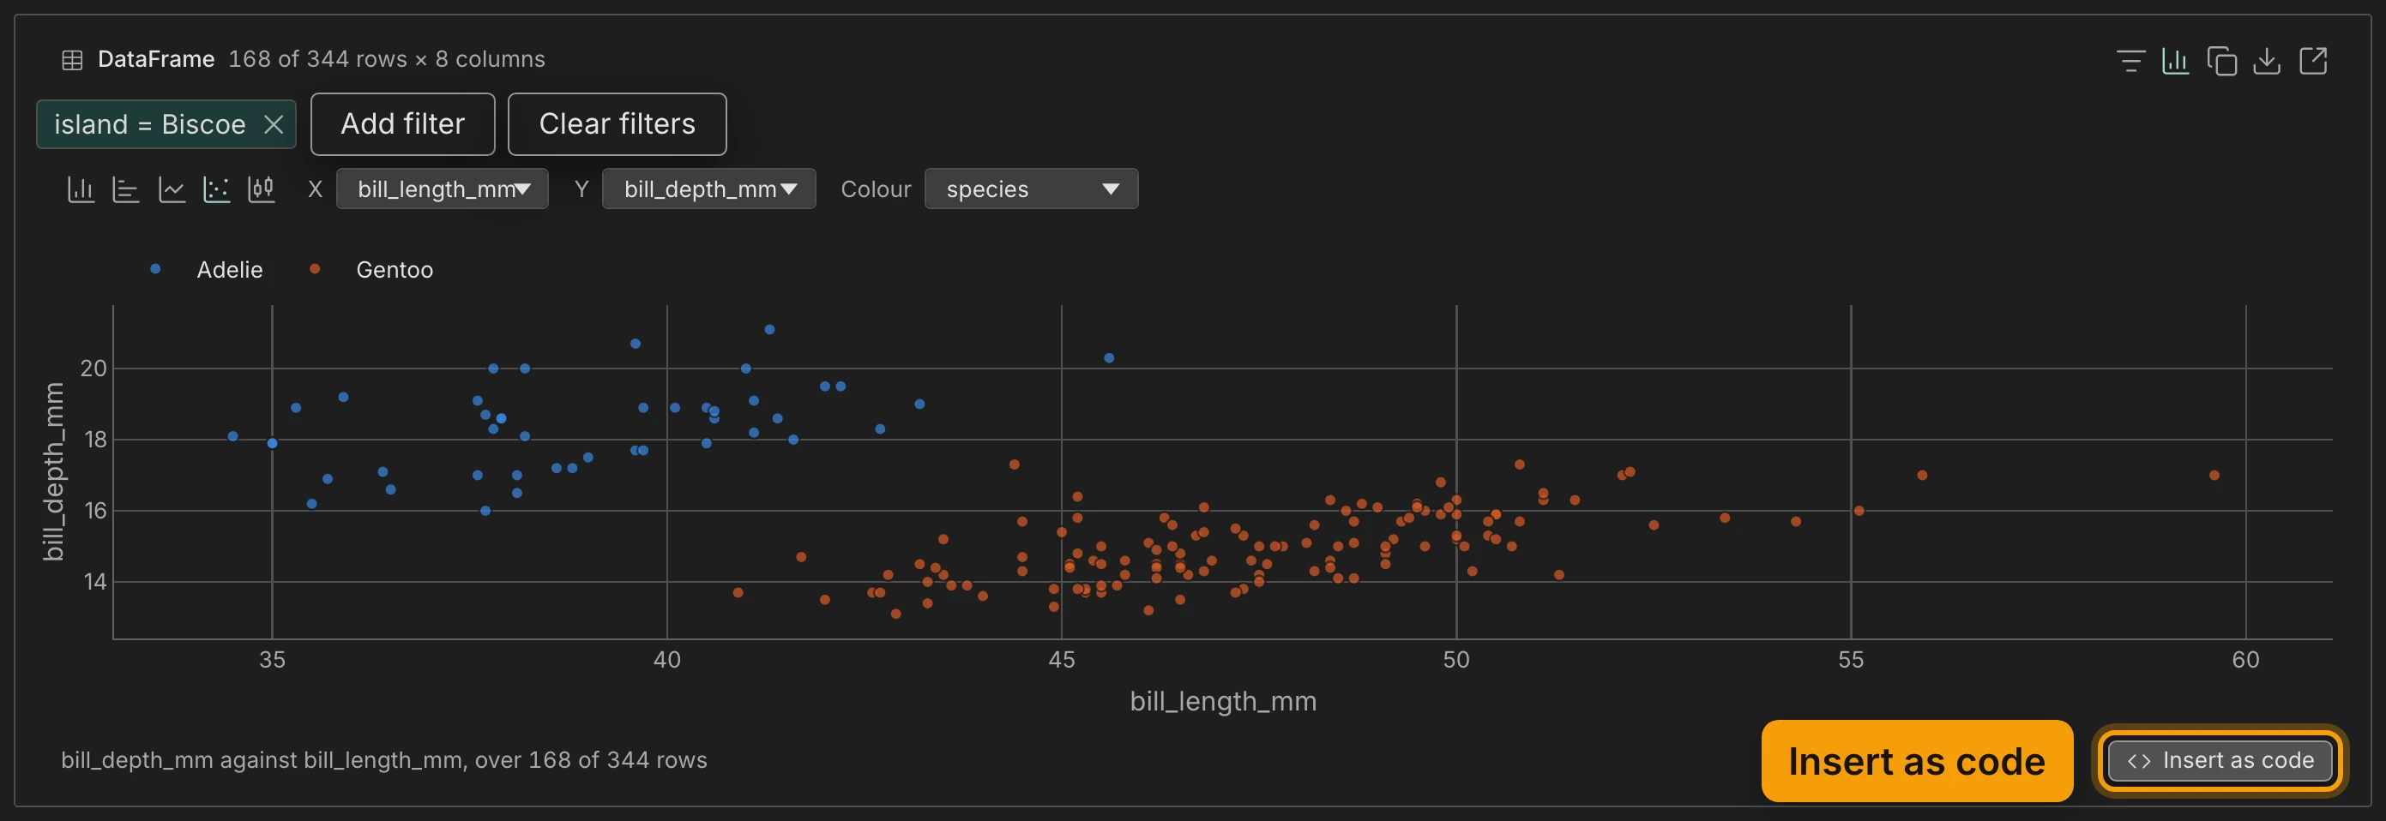Screen dimensions: 2386x821
Task: Download the data using the download icon
Action: click(x=2267, y=61)
